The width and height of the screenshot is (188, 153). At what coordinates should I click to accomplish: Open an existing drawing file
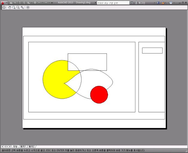point(15,2)
